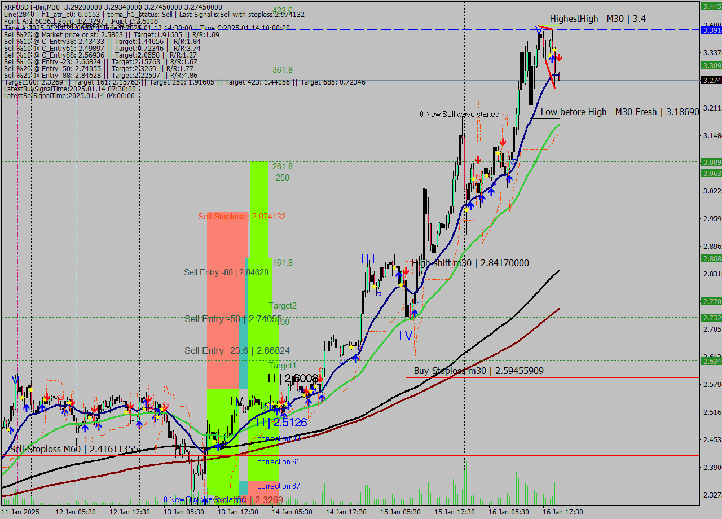Screen dimensions: 722x519
Task: Select the 'correction 61' label
Action: pos(279,462)
